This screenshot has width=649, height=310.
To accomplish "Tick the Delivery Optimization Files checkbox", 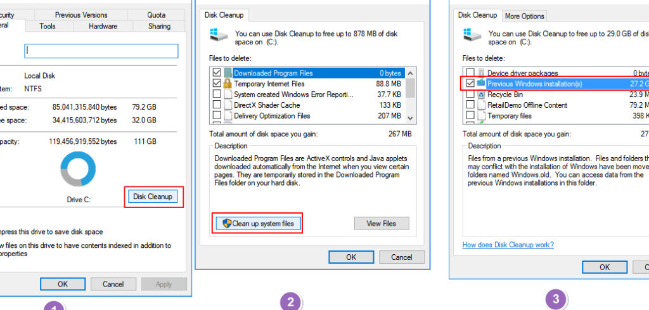I will tap(217, 116).
